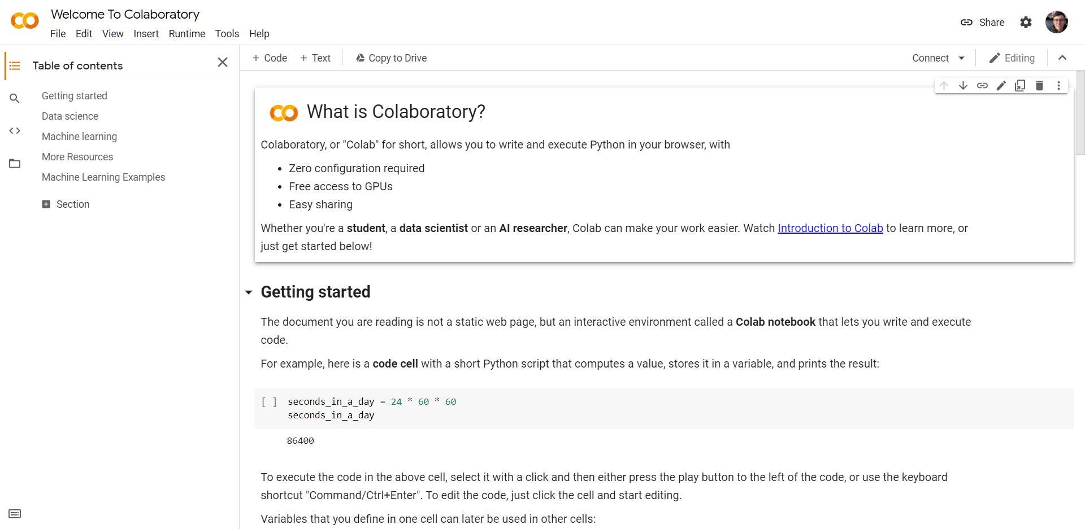Click the Copy to Drive button
Screen dimensions: 1085x529
(x=391, y=58)
